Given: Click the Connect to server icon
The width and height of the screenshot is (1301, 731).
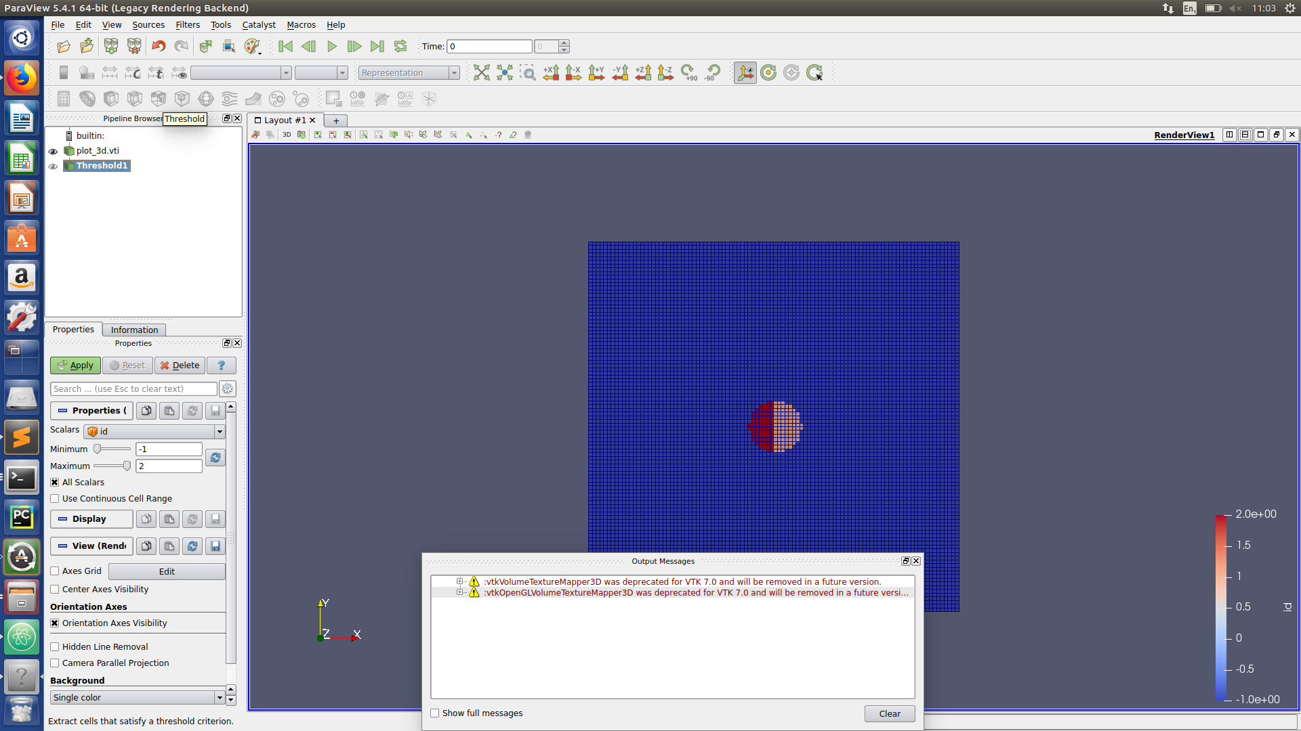Looking at the screenshot, I should pyautogui.click(x=111, y=47).
